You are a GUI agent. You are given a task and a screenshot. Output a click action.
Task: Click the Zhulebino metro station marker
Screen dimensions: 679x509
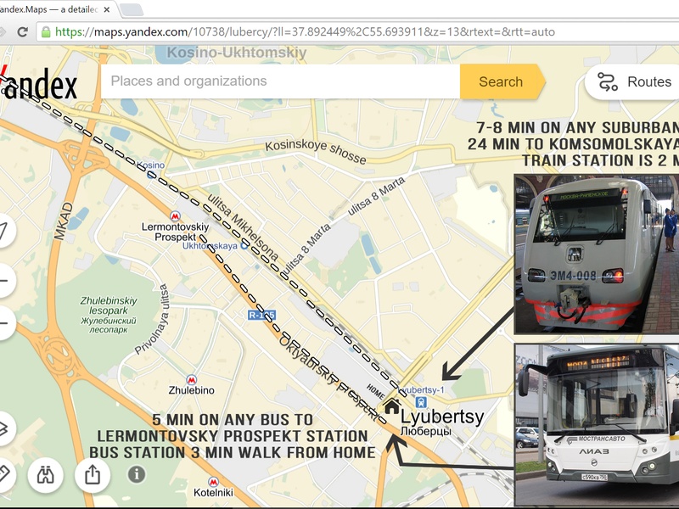(191, 381)
